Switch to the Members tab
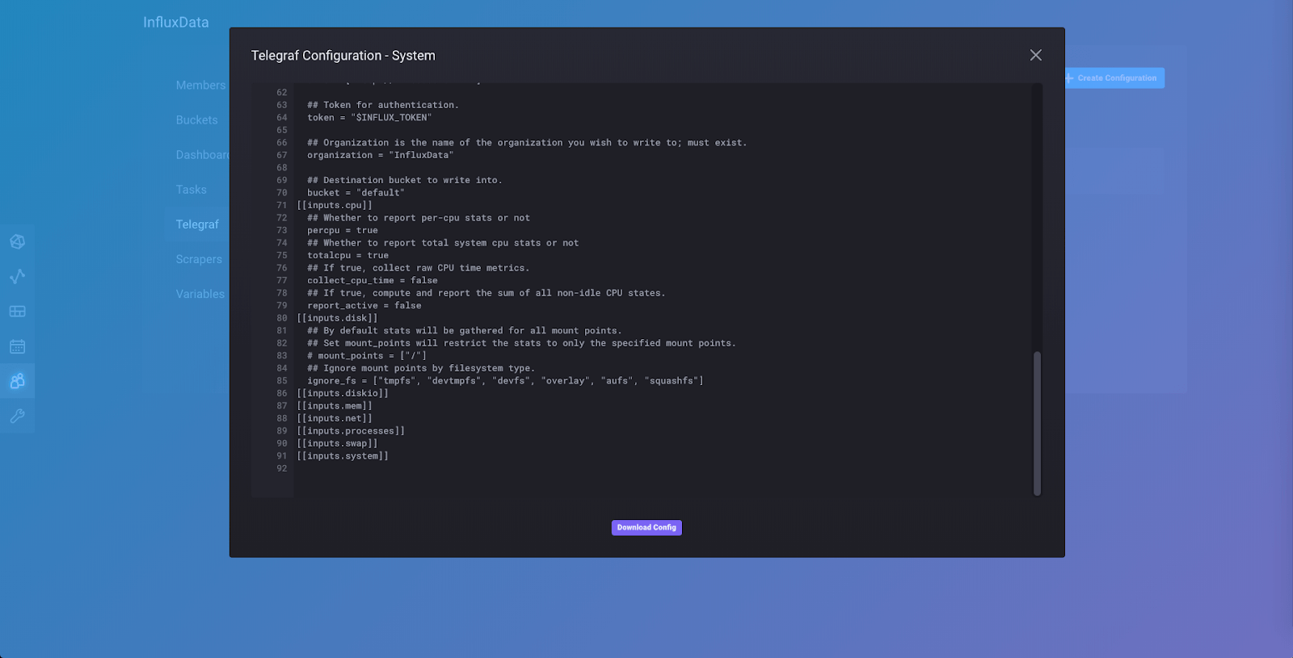 point(200,85)
